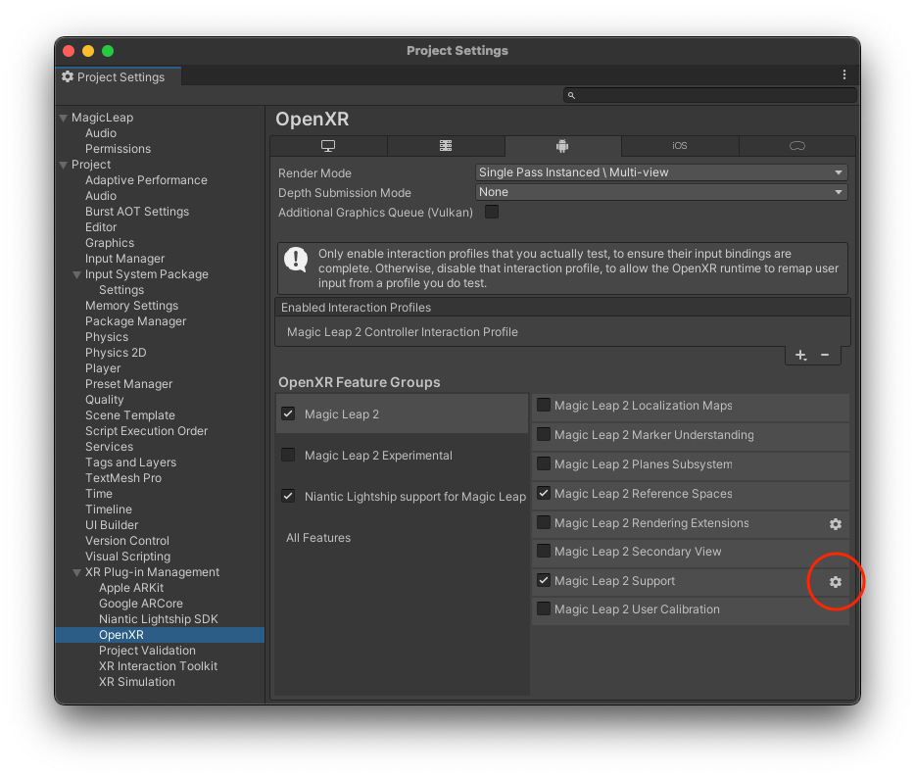Image resolution: width=915 pixels, height=777 pixels.
Task: Click the Project Settings tab gear icon
Action: pos(68,76)
